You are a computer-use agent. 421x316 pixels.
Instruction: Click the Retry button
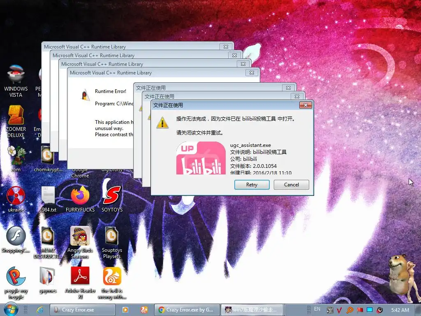tap(252, 185)
